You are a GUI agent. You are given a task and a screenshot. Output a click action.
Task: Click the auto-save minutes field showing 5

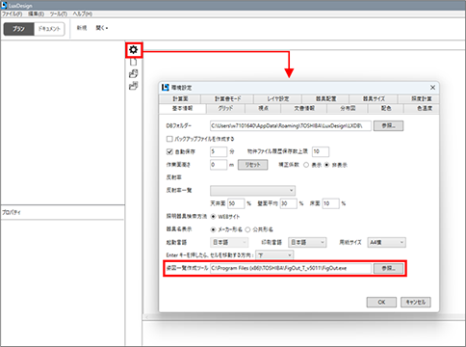(x=219, y=151)
